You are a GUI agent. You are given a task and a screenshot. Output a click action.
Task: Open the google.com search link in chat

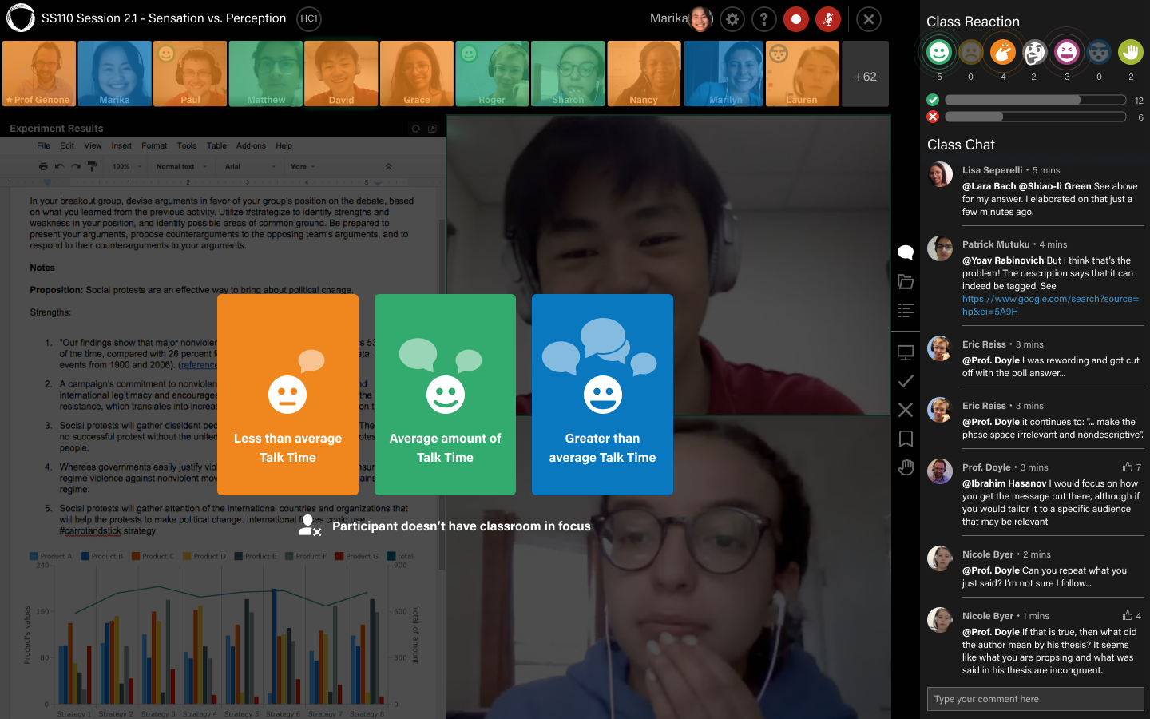[x=1050, y=305]
